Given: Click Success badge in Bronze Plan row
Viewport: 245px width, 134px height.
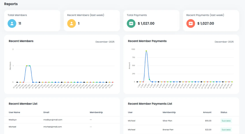Looking at the screenshot, I should [226, 130].
